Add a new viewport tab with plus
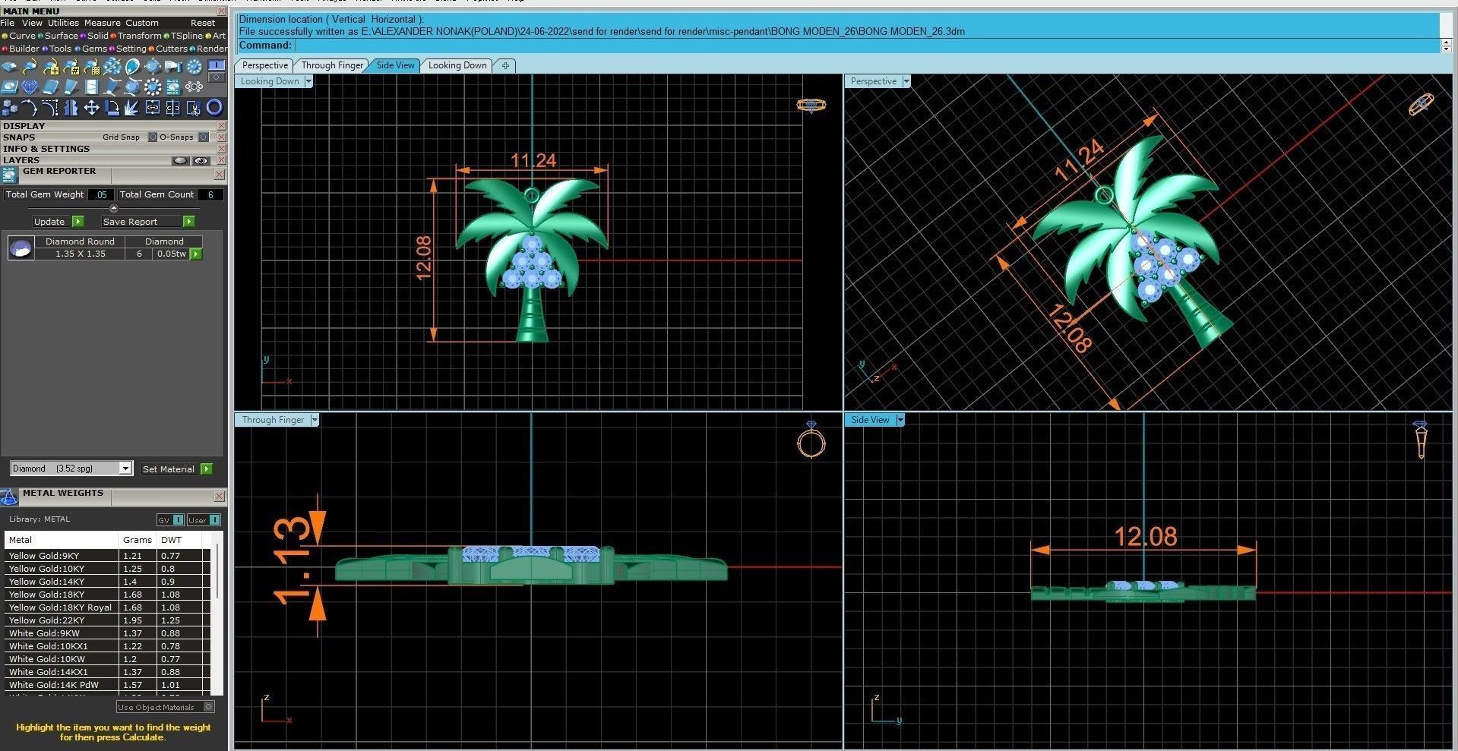Image resolution: width=1458 pixels, height=751 pixels. 505,65
